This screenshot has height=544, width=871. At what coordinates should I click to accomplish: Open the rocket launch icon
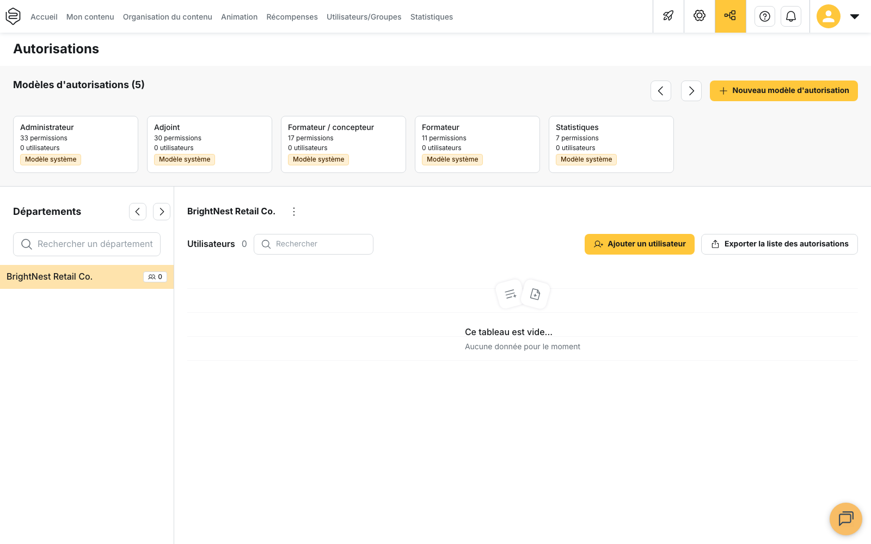coord(668,16)
